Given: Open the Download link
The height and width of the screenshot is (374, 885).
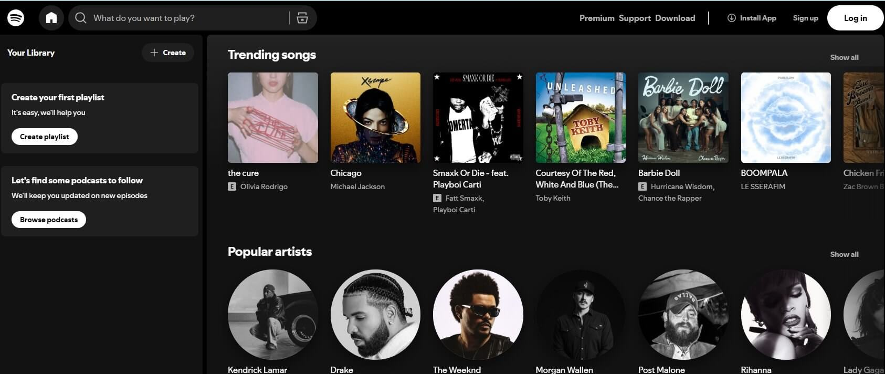Looking at the screenshot, I should (675, 18).
